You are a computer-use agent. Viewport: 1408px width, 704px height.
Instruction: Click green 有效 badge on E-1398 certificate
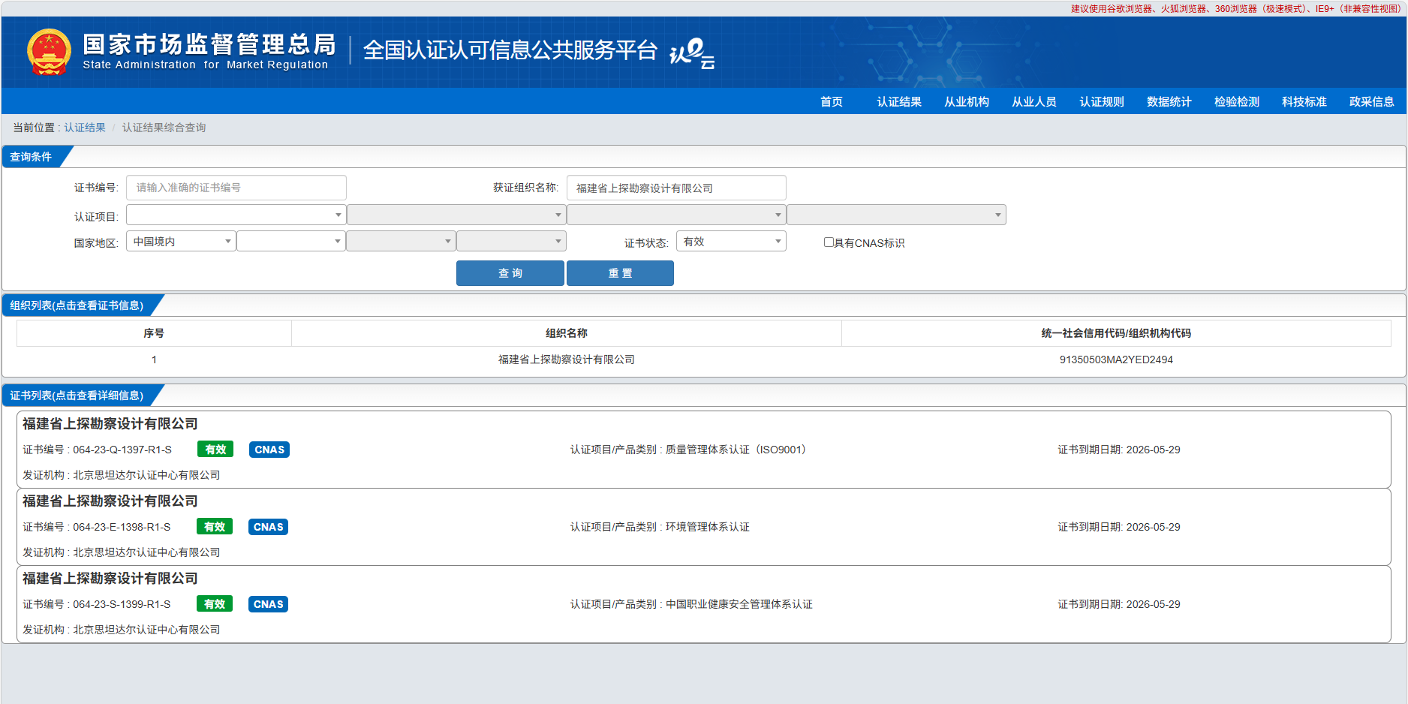pos(215,527)
